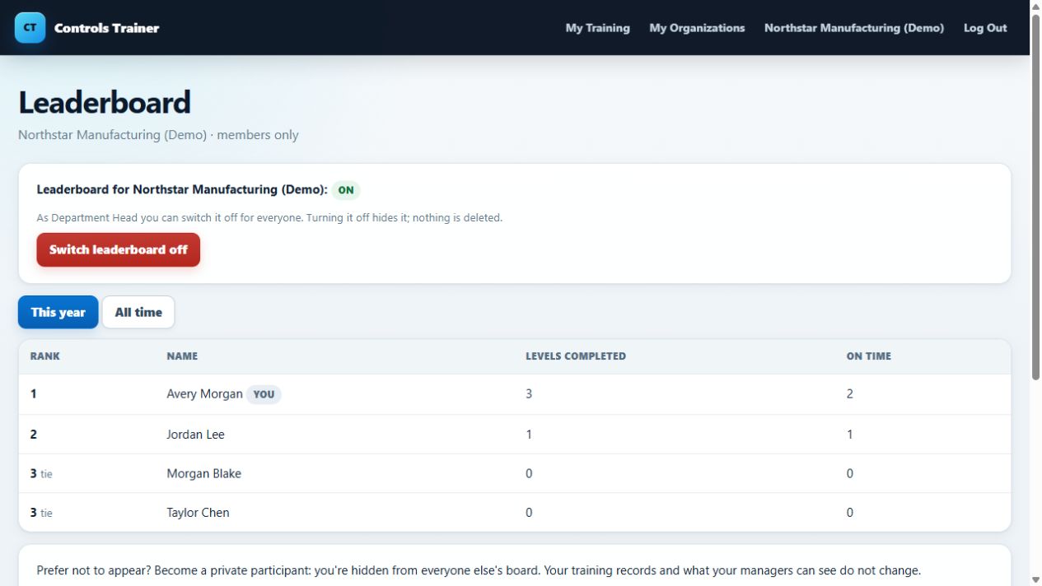Click the Rank column header
This screenshot has width=1042, height=586.
tap(45, 356)
